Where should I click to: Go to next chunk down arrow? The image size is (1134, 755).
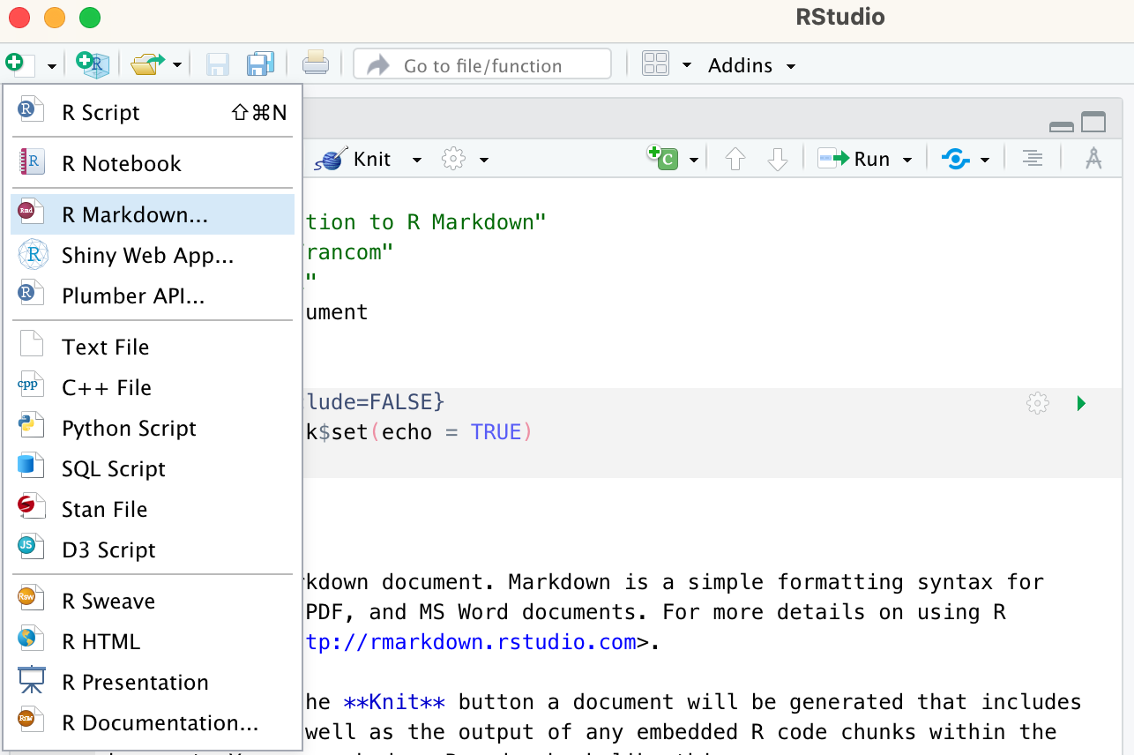[777, 159]
